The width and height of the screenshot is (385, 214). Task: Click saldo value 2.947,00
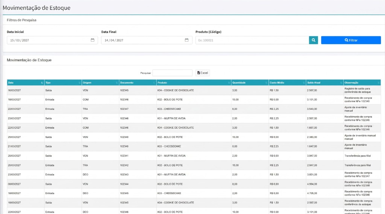click(312, 165)
